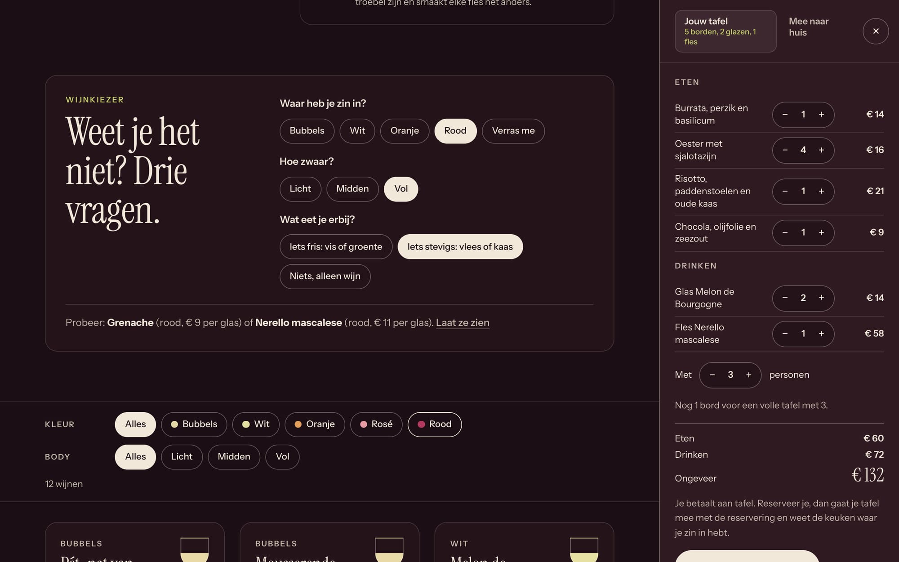Select Licht under Hoe zwaar

[x=300, y=189]
